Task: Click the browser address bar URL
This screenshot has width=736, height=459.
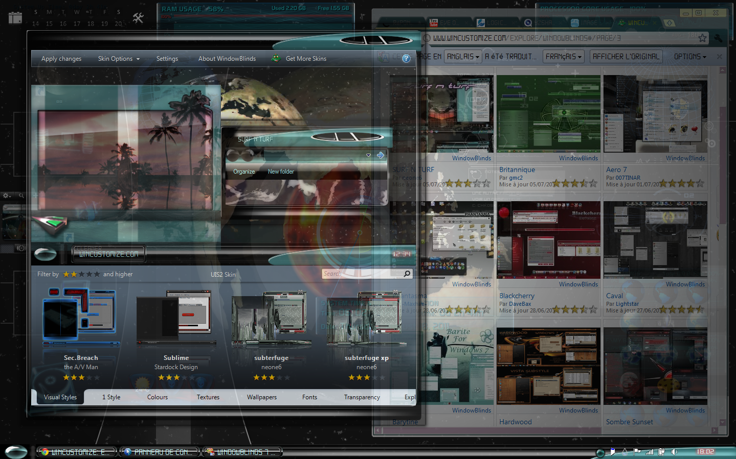Action: point(527,38)
